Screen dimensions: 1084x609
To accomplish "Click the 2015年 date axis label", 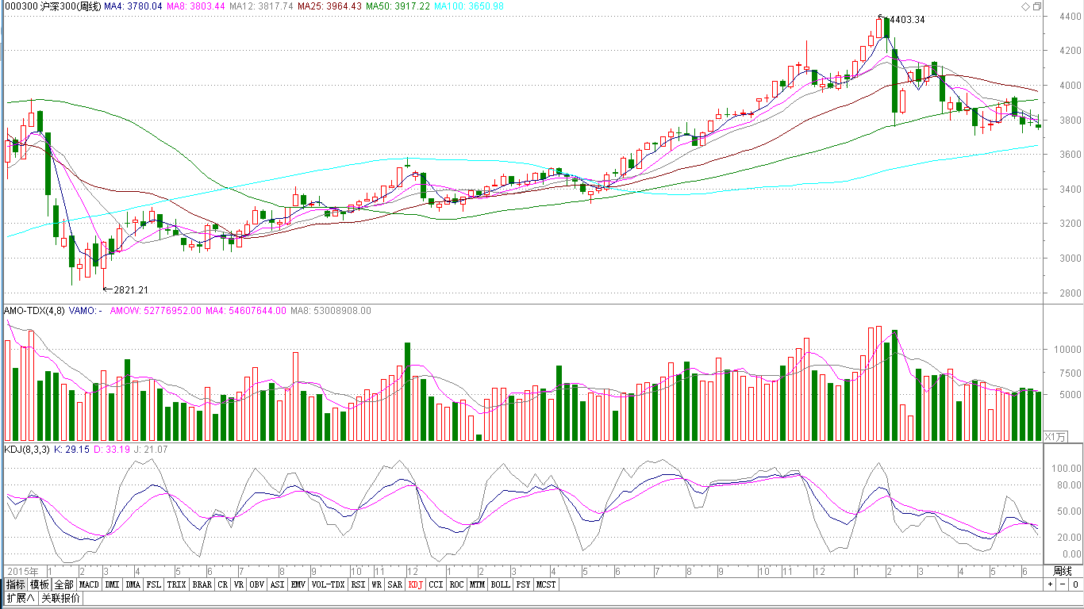I will click(24, 571).
